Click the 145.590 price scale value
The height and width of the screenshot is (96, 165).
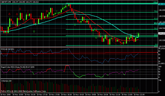point(162,16)
